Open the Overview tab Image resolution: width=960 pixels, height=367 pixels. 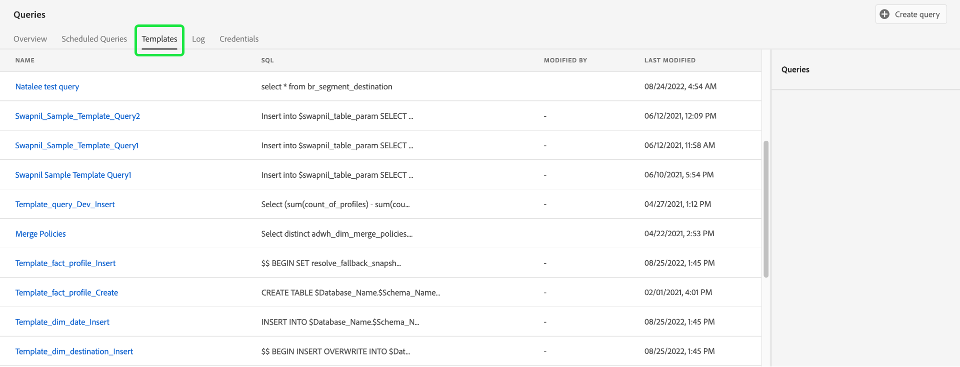tap(30, 39)
